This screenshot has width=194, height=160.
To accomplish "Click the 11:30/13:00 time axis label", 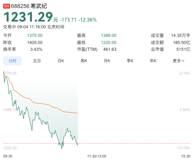I will pyautogui.click(x=97, y=156).
